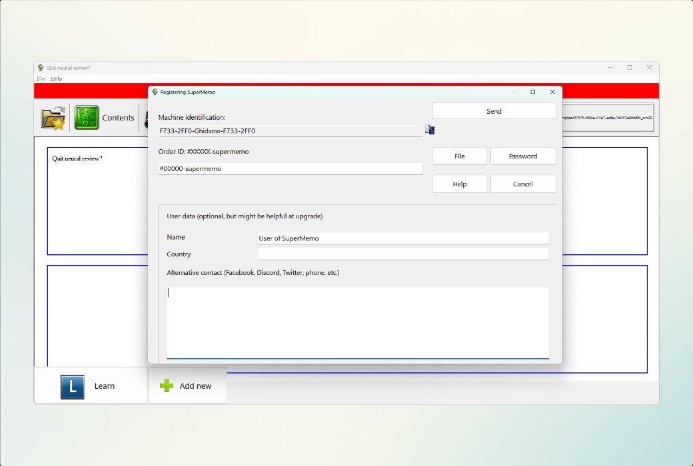Click the Password button
693x466 pixels.
pos(523,156)
